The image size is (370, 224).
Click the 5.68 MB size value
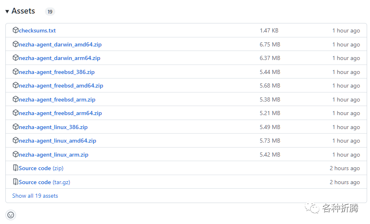click(x=270, y=85)
